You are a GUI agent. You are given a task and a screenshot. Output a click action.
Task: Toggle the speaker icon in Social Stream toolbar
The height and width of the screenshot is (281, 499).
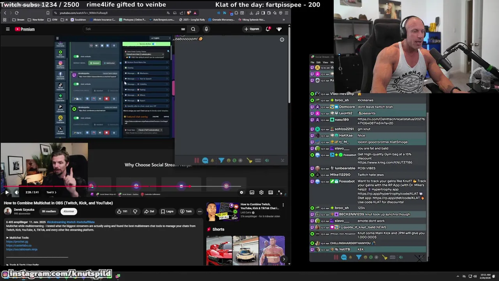pos(401,257)
